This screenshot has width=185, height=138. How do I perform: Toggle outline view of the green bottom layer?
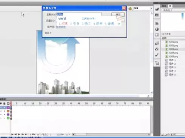click(8, 118)
